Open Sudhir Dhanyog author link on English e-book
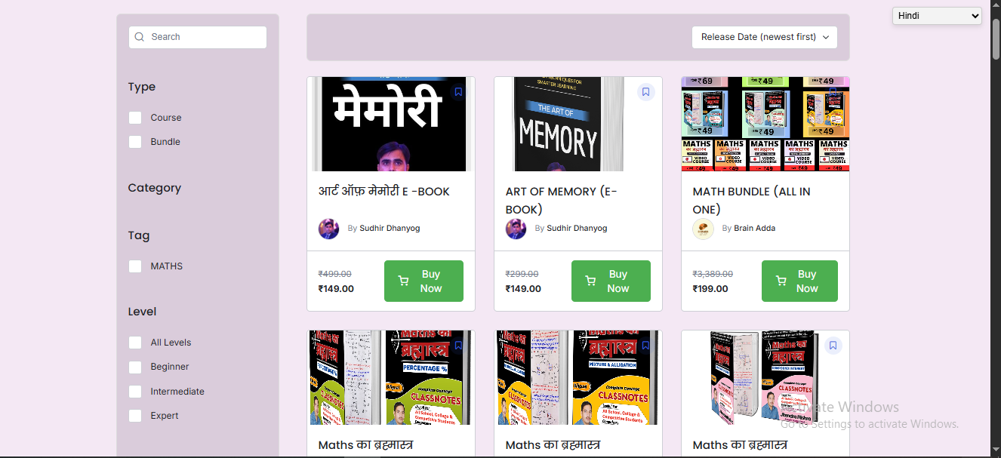This screenshot has width=1001, height=458. pyautogui.click(x=577, y=228)
